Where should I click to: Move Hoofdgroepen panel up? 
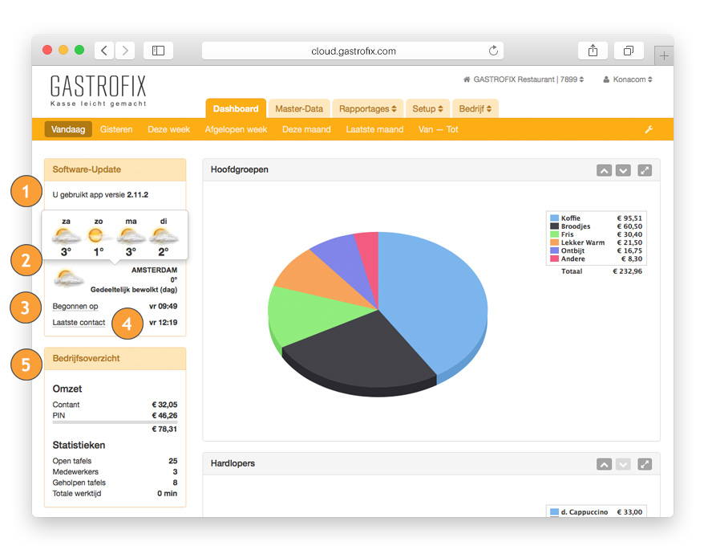[605, 170]
